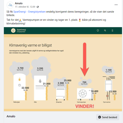Click the Klimavenlig varme er billigst heading
Viewport: 123px width, 123px height.
pyautogui.click(x=31, y=45)
